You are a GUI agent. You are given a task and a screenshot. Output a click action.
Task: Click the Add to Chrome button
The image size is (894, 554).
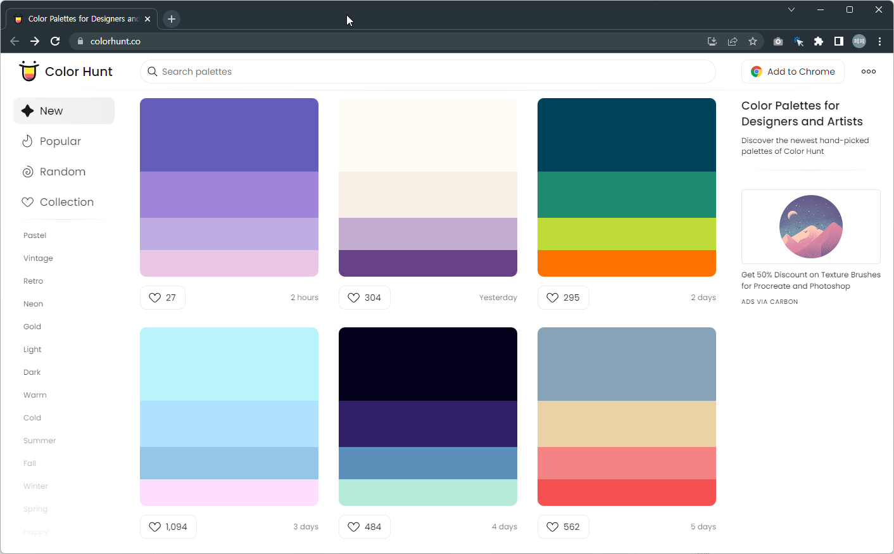coord(793,71)
